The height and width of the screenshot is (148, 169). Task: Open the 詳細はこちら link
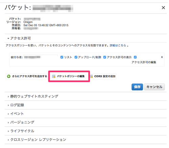(x=118, y=46)
